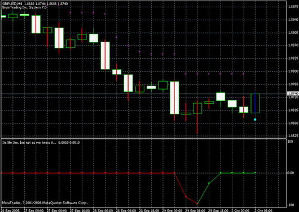This screenshot has width=299, height=212.
Task: Click the 1.8975 price axis label
Action: pos(293,7)
